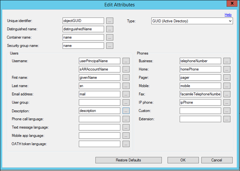The width and height of the screenshot is (240, 171).
Task: Click browse button for Description
Action: pyautogui.click(x=126, y=111)
